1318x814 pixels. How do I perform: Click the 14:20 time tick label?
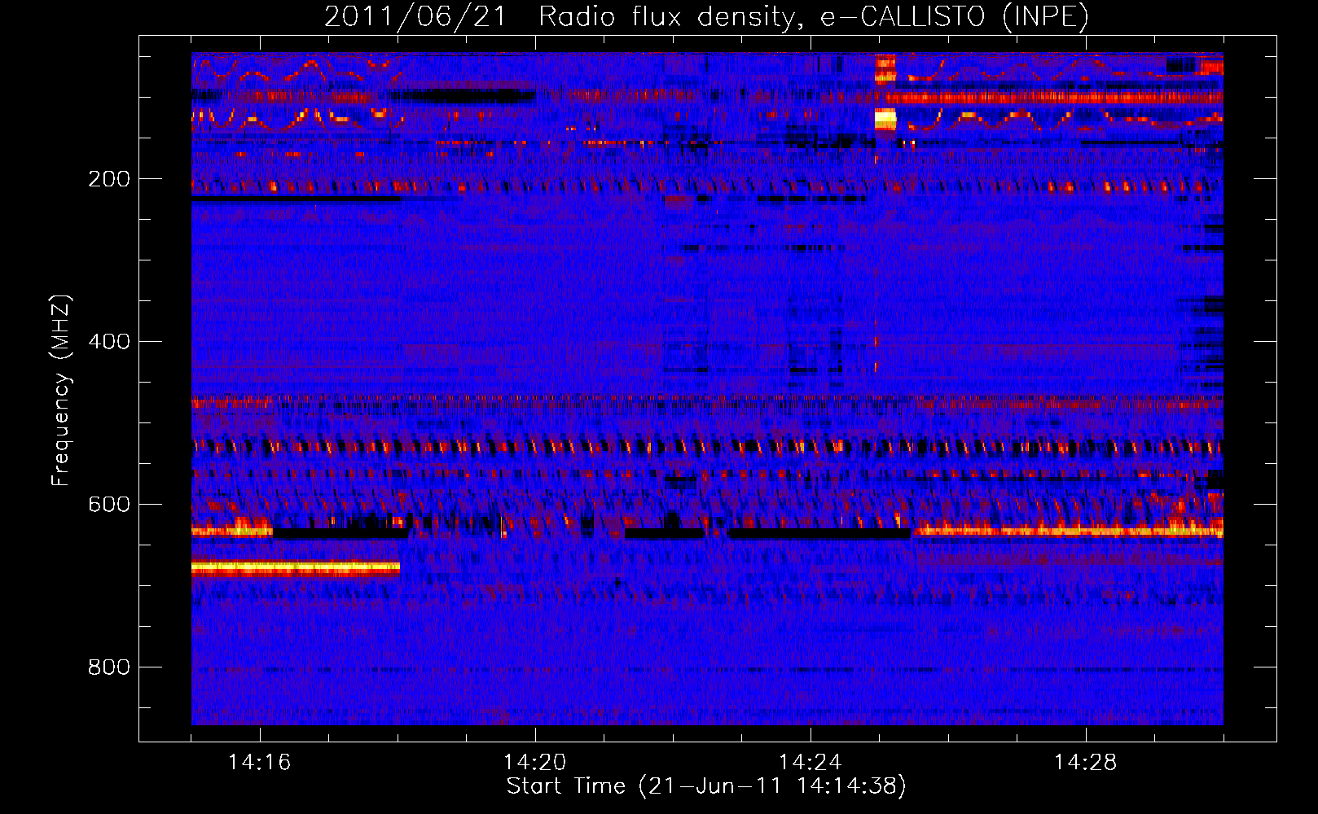point(534,763)
